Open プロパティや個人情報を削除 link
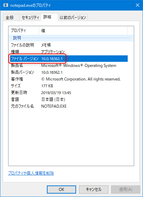Screen dimensions: 143x197 pos(31,173)
